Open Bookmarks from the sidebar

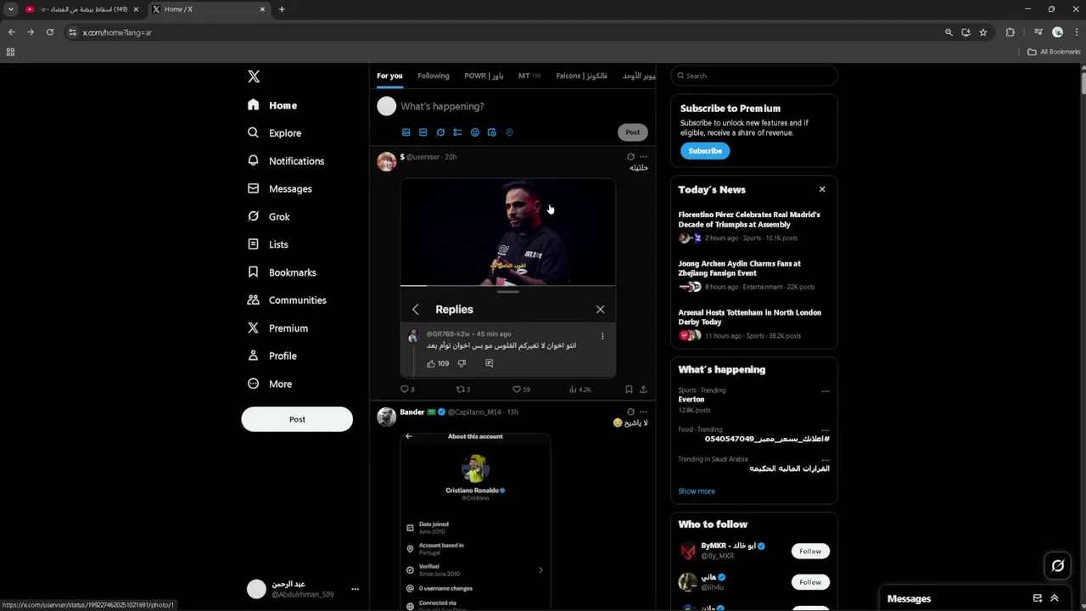pos(282,272)
